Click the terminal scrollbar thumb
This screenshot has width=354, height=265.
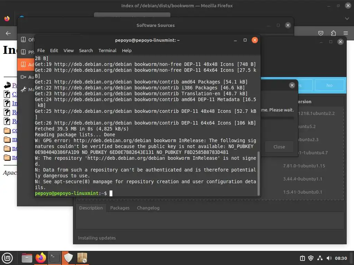tap(259, 173)
